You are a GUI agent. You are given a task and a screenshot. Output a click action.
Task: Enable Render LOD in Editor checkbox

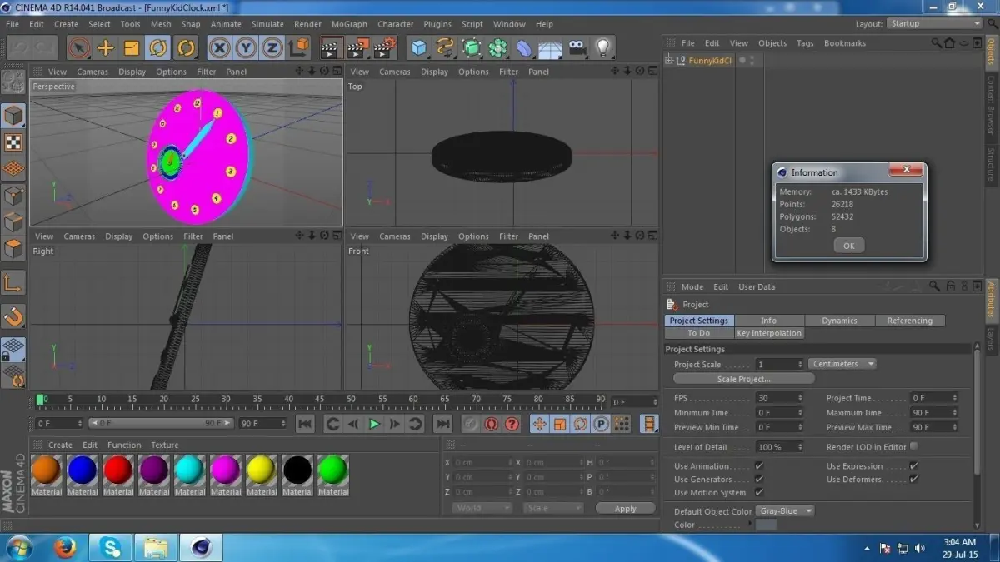(x=914, y=446)
